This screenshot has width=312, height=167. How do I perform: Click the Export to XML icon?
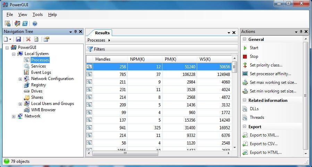[x=245, y=135]
